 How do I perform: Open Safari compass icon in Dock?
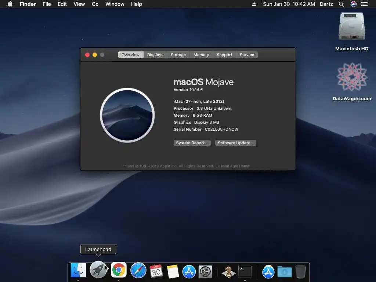coord(138,271)
